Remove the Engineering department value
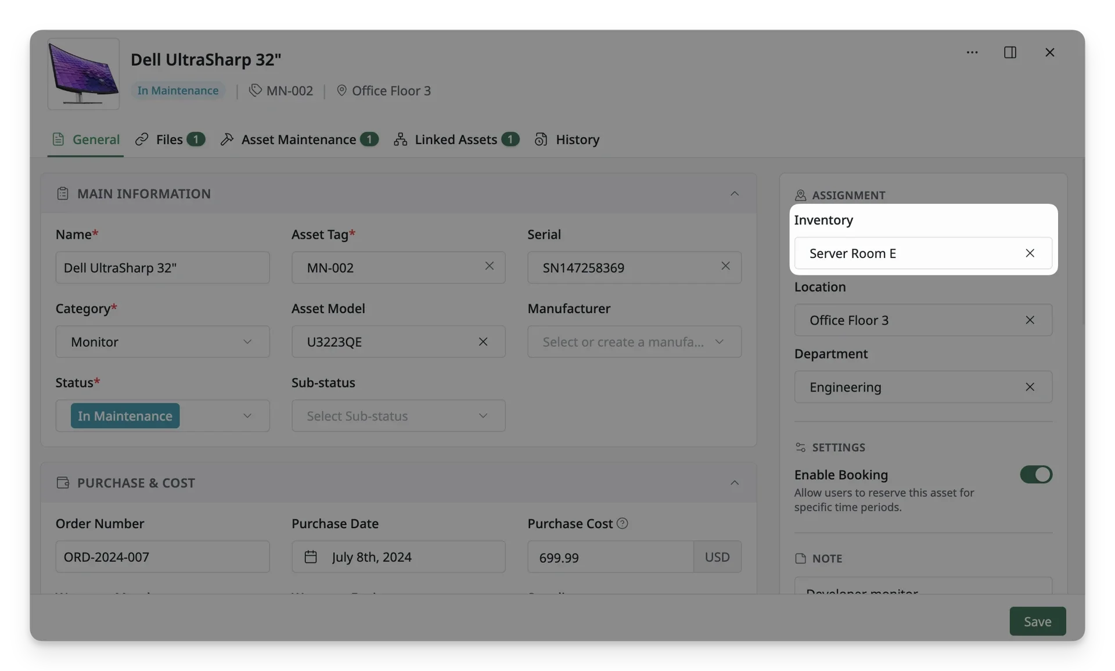This screenshot has height=671, width=1115. point(1030,387)
